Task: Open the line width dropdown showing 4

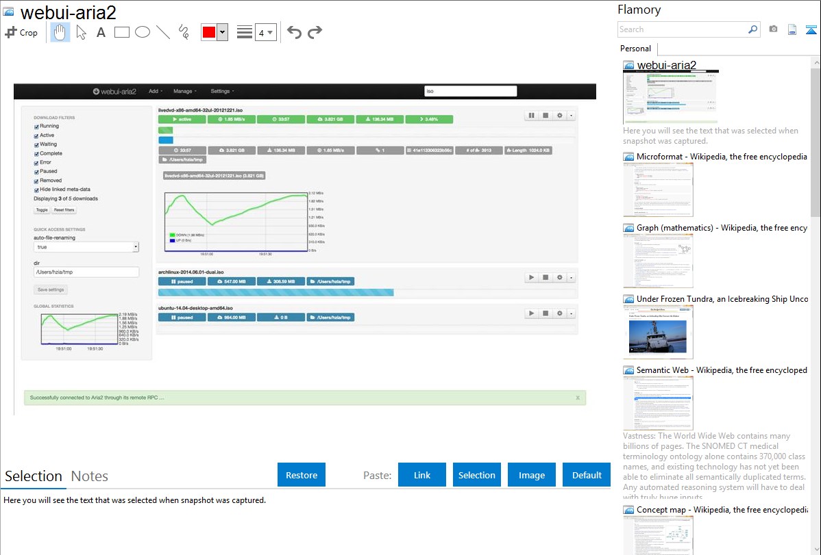Action: point(266,33)
